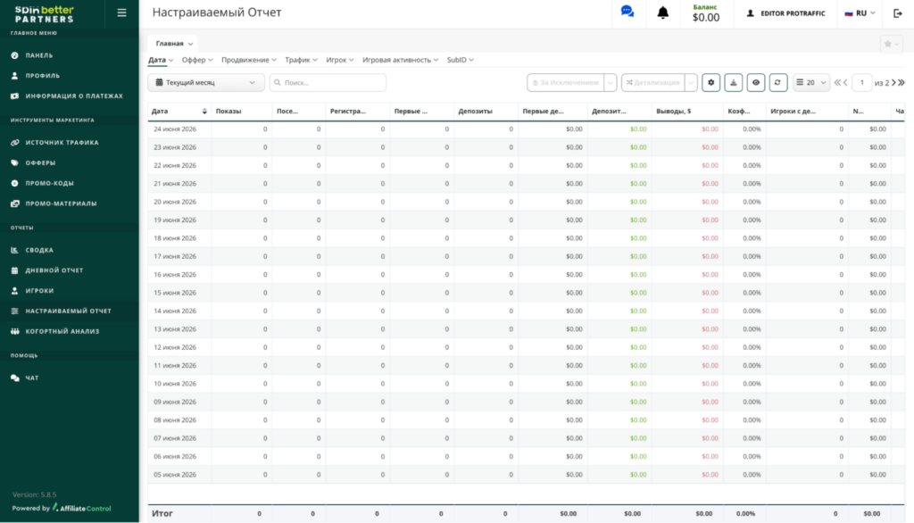Open rows-per-page dropdown showing 20
Screen dimensions: 914x523
pyautogui.click(x=810, y=83)
